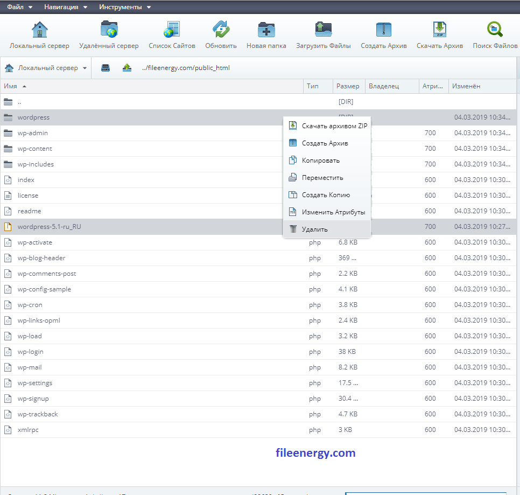Click the license file icon
This screenshot has height=495, width=520.
click(8, 196)
